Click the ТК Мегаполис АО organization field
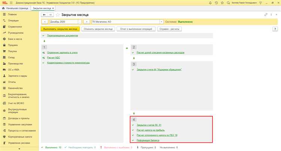Viewport: 281px width, 151px height. pos(126,22)
